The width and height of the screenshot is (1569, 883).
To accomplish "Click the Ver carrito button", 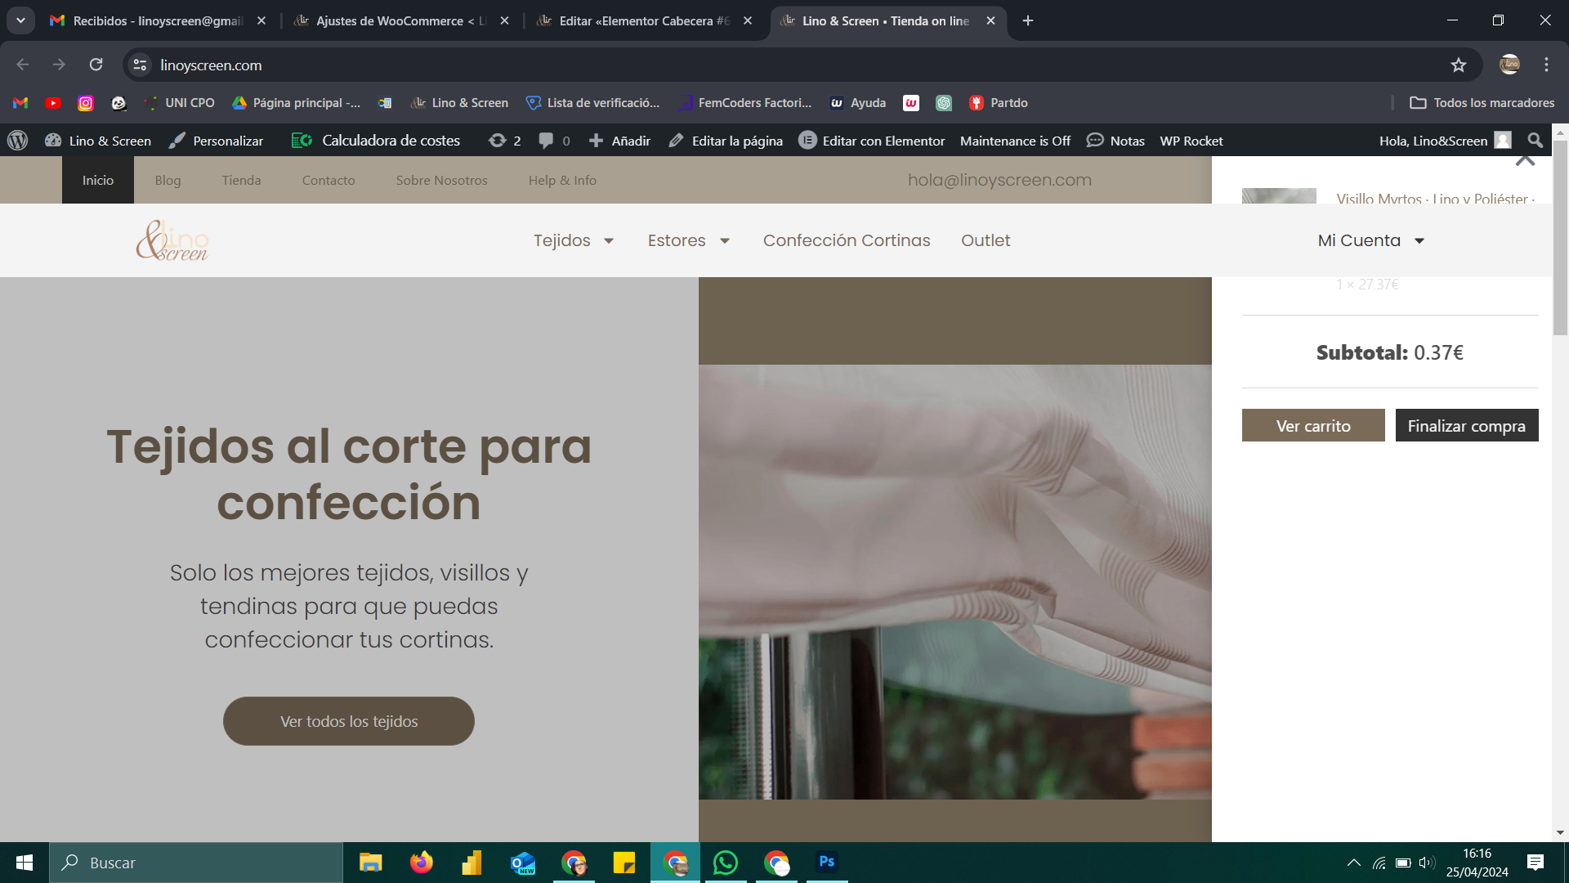I will pos(1313,425).
